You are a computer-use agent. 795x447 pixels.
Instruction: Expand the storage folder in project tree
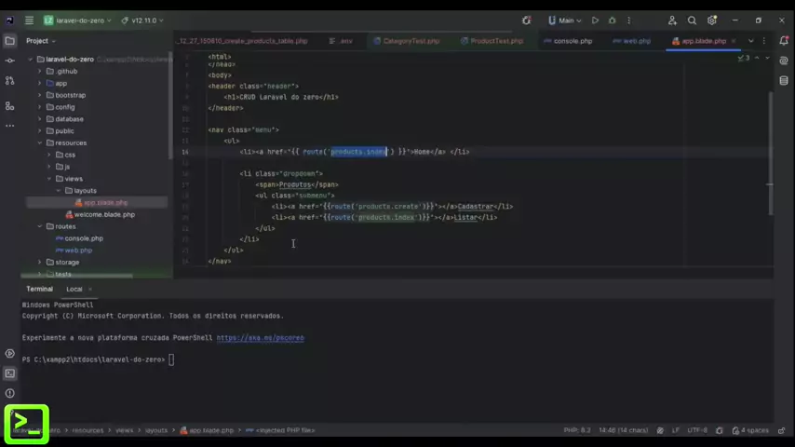coord(39,263)
